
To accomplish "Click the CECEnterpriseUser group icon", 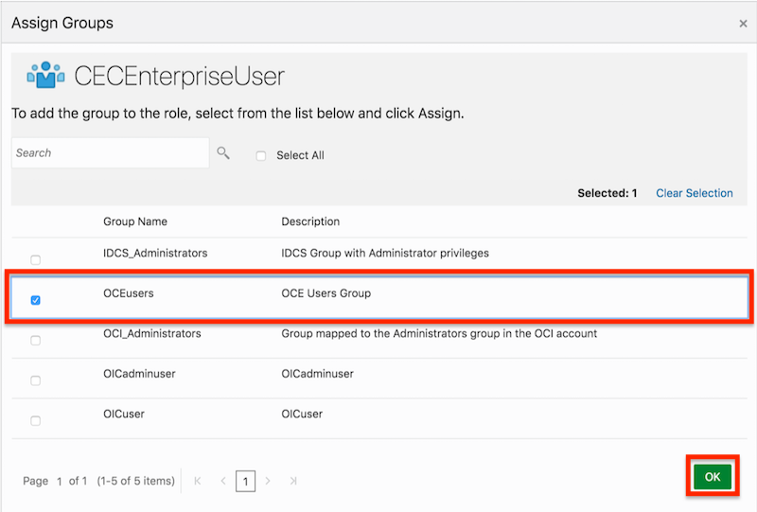I will tap(45, 76).
